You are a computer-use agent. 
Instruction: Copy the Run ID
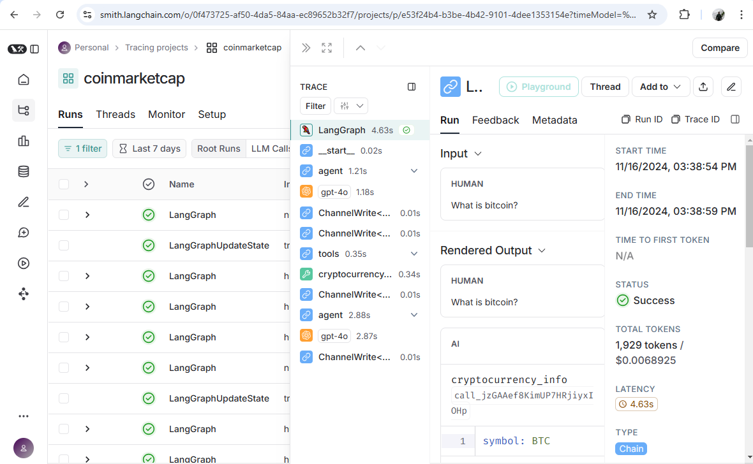coord(642,119)
